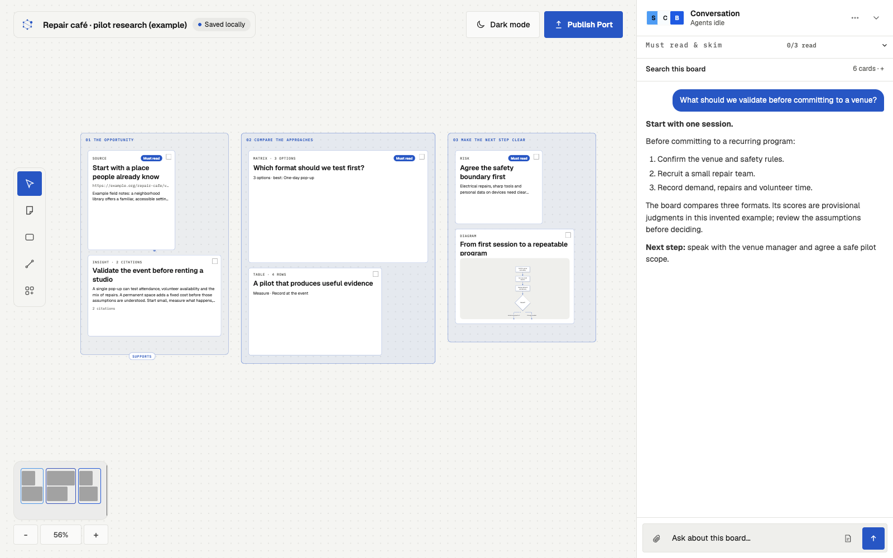
Task: Send message with the arrow button
Action: click(873, 538)
